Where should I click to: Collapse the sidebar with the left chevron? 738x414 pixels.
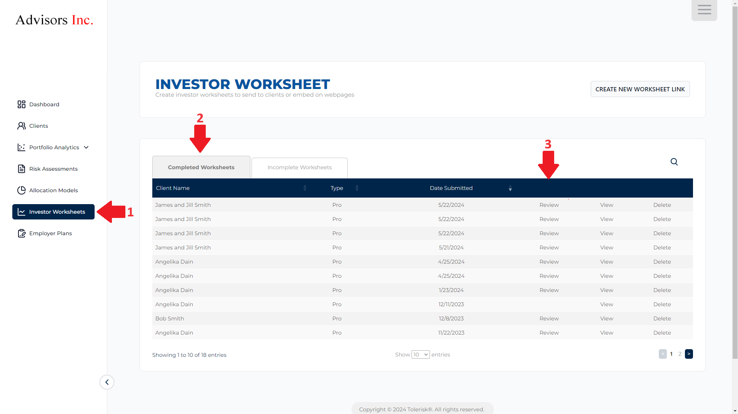(x=107, y=382)
